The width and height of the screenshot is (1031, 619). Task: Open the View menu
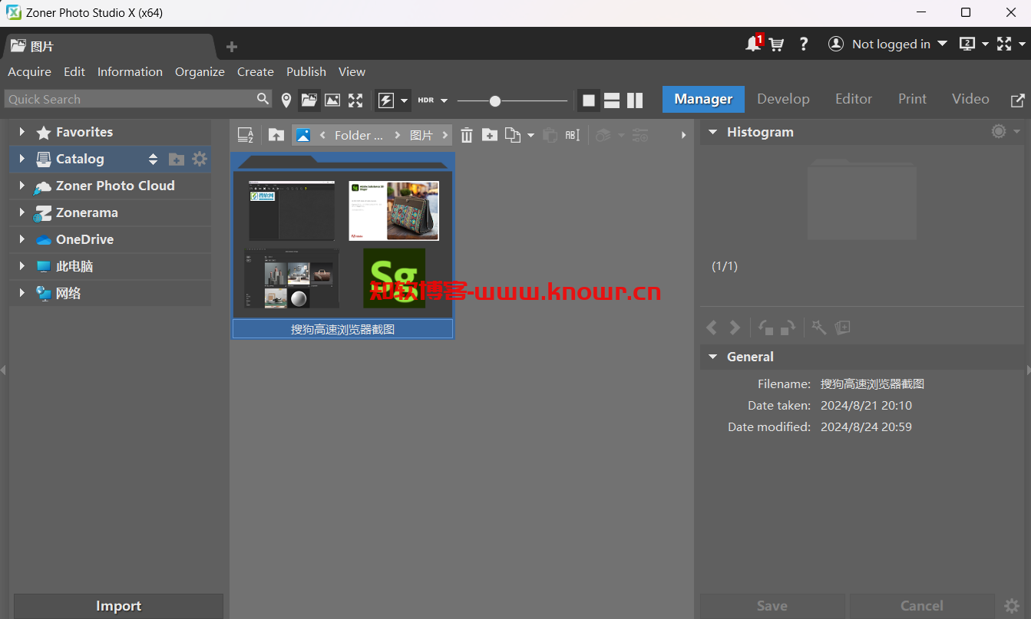tap(352, 71)
